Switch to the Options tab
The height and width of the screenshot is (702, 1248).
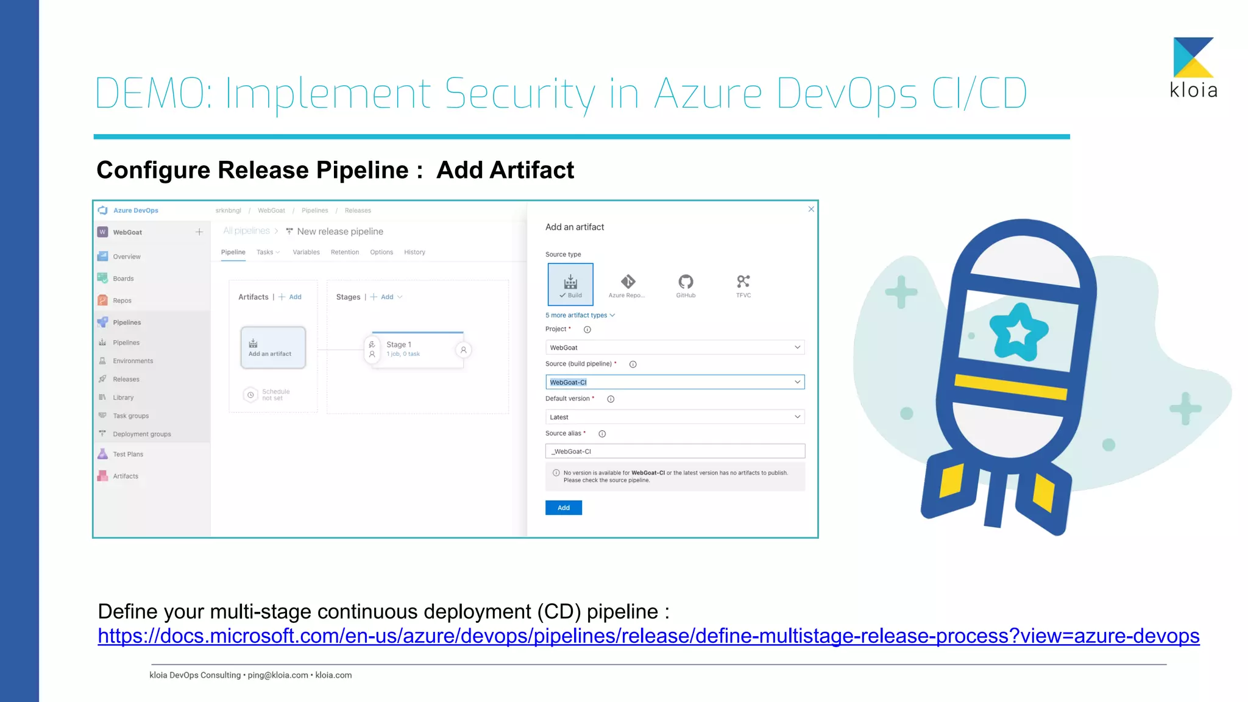point(381,252)
